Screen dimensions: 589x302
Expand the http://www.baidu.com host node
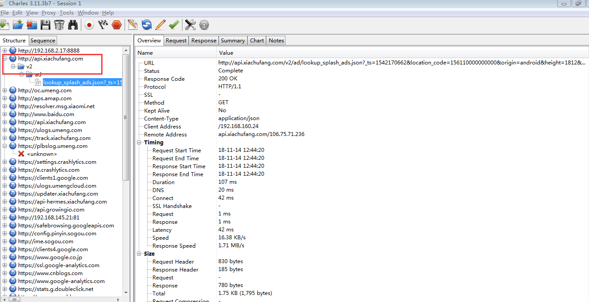pos(5,114)
